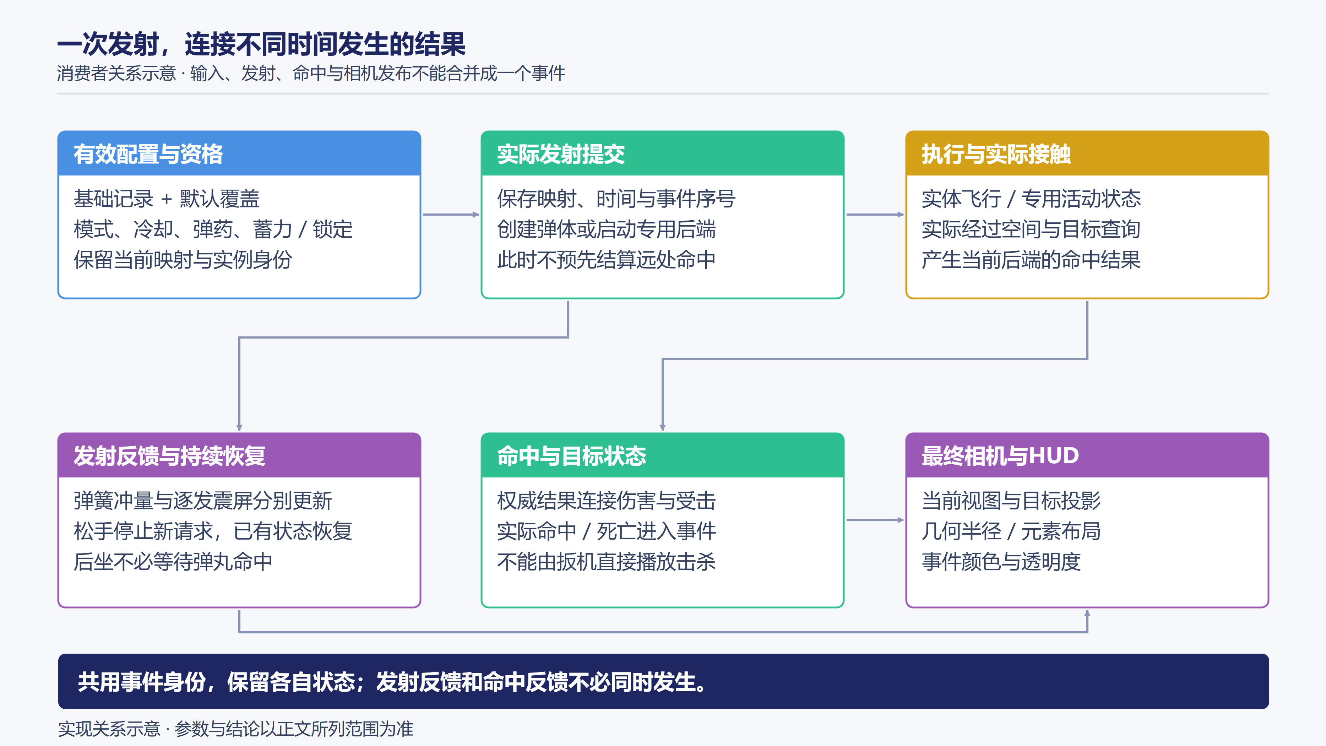Image resolution: width=1326 pixels, height=746 pixels.
Task: Click the title 一次发射，连接不同时间发生的结果
Action: (261, 44)
